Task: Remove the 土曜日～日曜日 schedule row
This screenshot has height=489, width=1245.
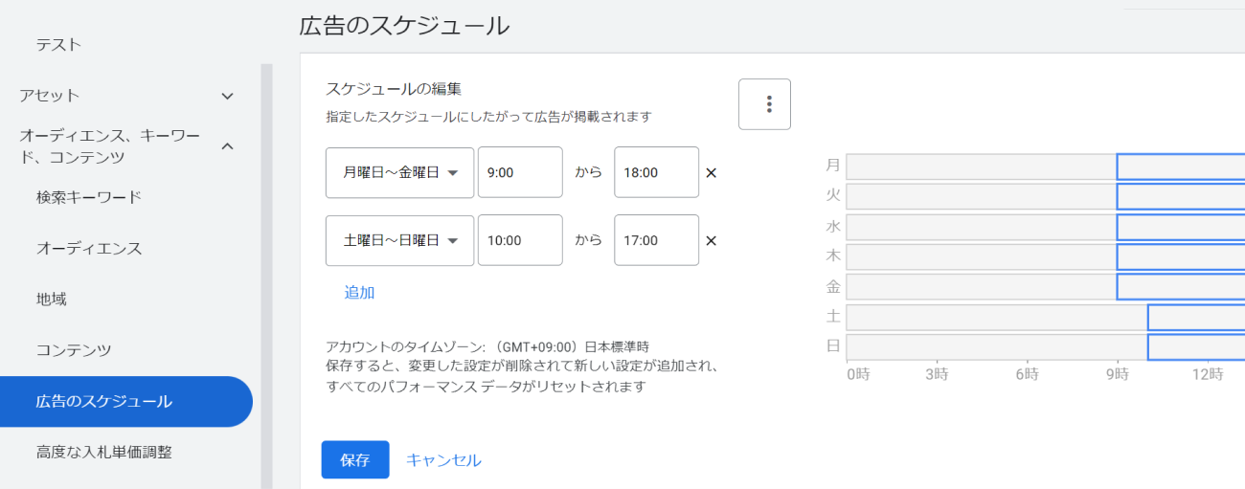Action: click(x=711, y=241)
